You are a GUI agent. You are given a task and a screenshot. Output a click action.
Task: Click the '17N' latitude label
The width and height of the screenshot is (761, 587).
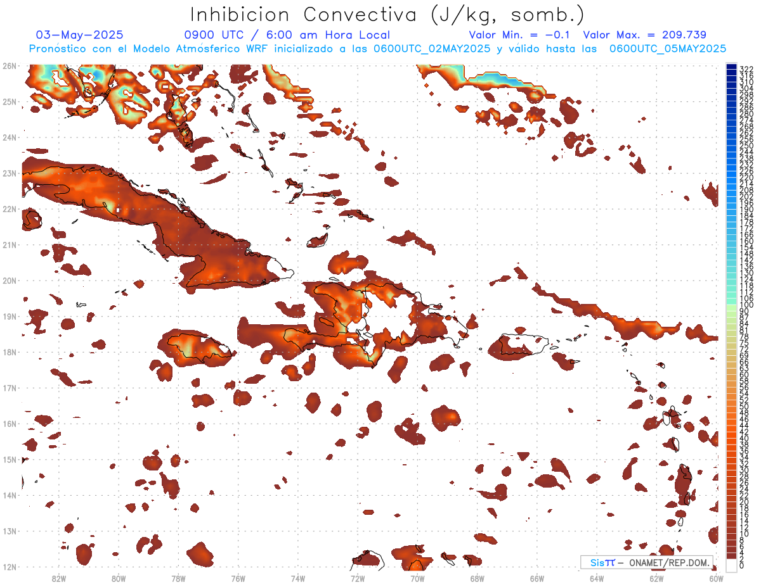pyautogui.click(x=9, y=388)
